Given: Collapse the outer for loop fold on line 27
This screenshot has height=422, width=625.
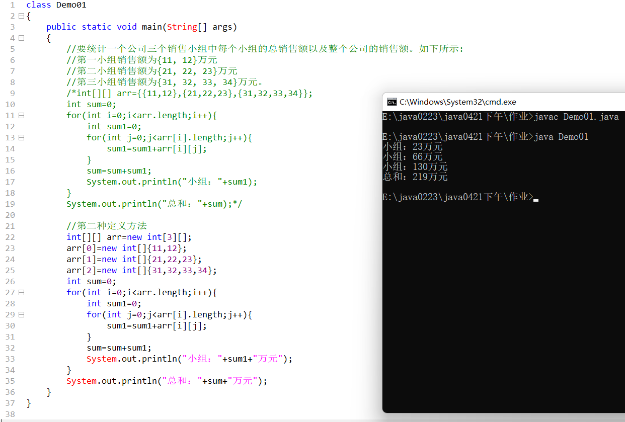Looking at the screenshot, I should [21, 293].
